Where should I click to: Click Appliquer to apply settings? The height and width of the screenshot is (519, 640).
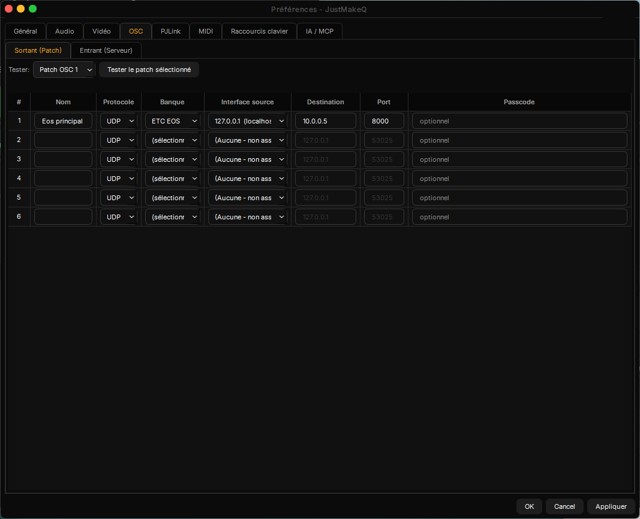coord(611,506)
